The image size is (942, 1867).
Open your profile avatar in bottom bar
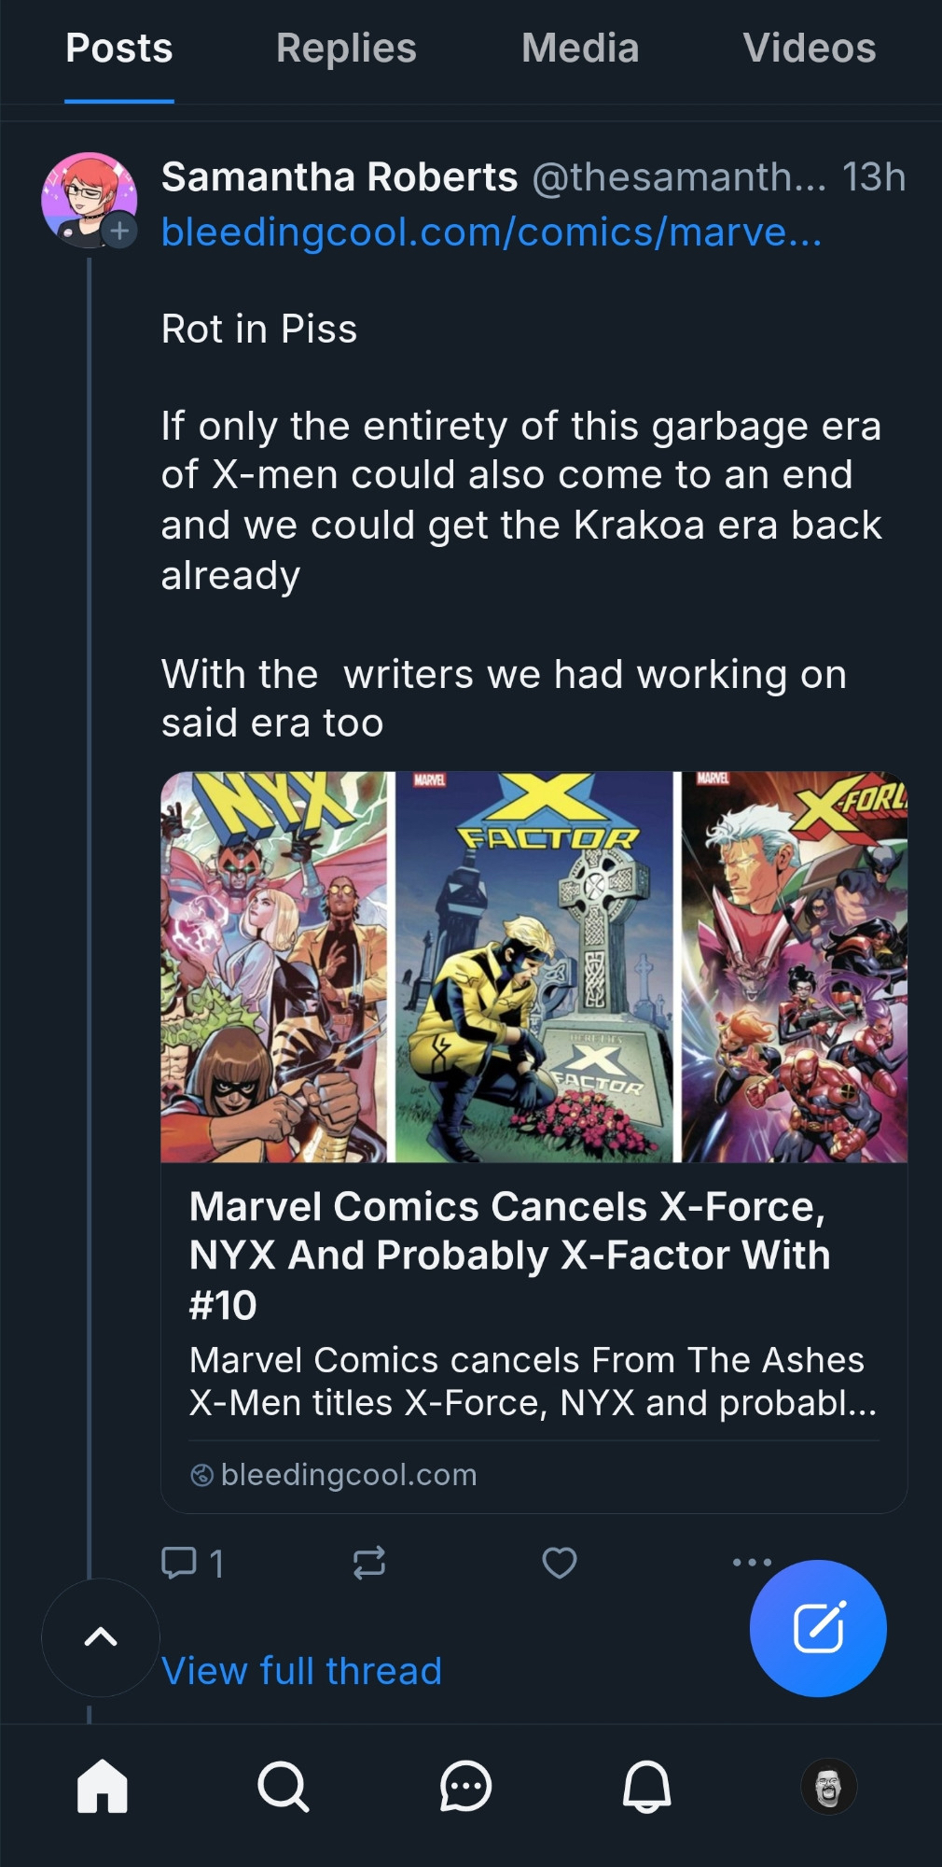click(x=828, y=1786)
